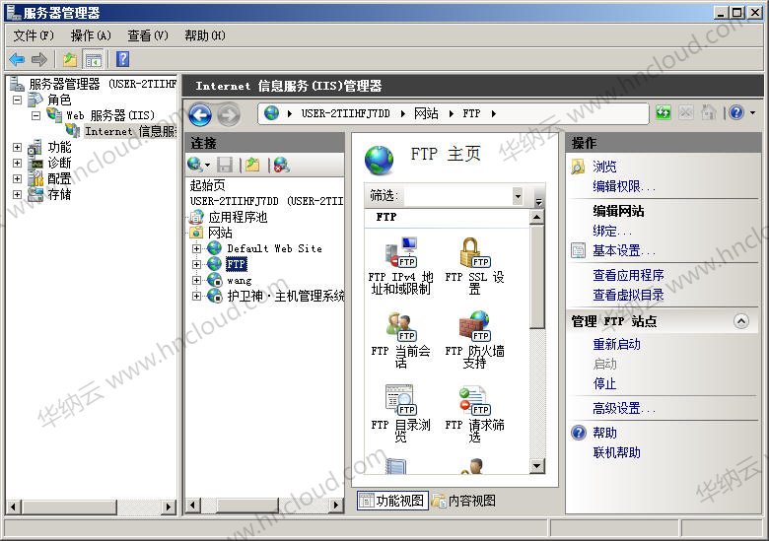Open FTP request filtering icon
This screenshot has height=541, width=769.
(x=474, y=413)
